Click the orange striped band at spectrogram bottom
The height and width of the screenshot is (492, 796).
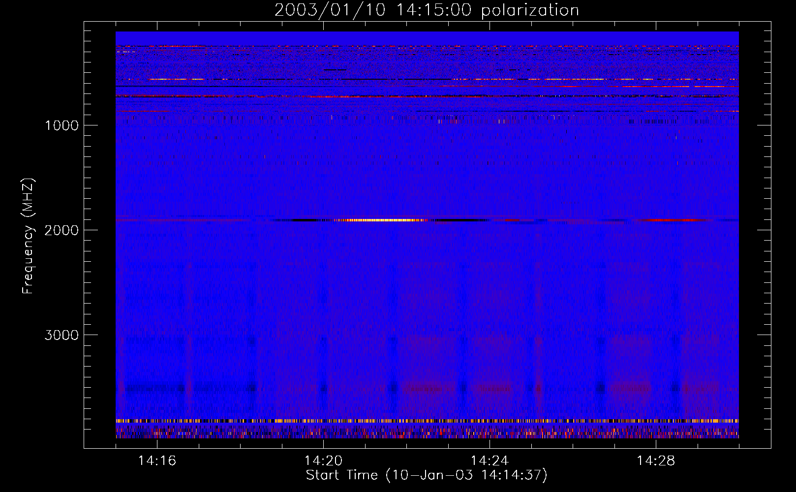(x=427, y=421)
